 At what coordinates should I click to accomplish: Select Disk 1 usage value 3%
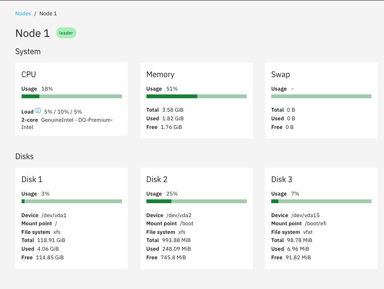pyautogui.click(x=45, y=194)
